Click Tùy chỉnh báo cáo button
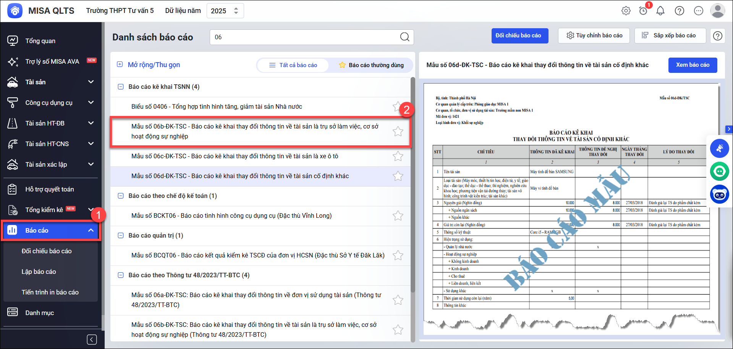This screenshot has height=349, width=733. pos(594,35)
